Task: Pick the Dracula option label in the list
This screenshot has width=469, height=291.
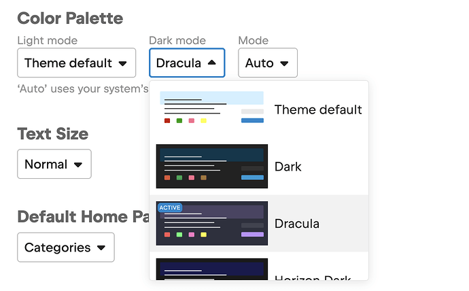Action: pyautogui.click(x=297, y=224)
